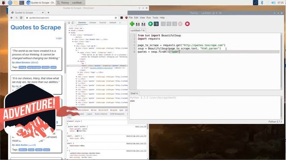Open the Terminal icon in taskbar
This screenshot has width=286, height=160.
[22, 3]
